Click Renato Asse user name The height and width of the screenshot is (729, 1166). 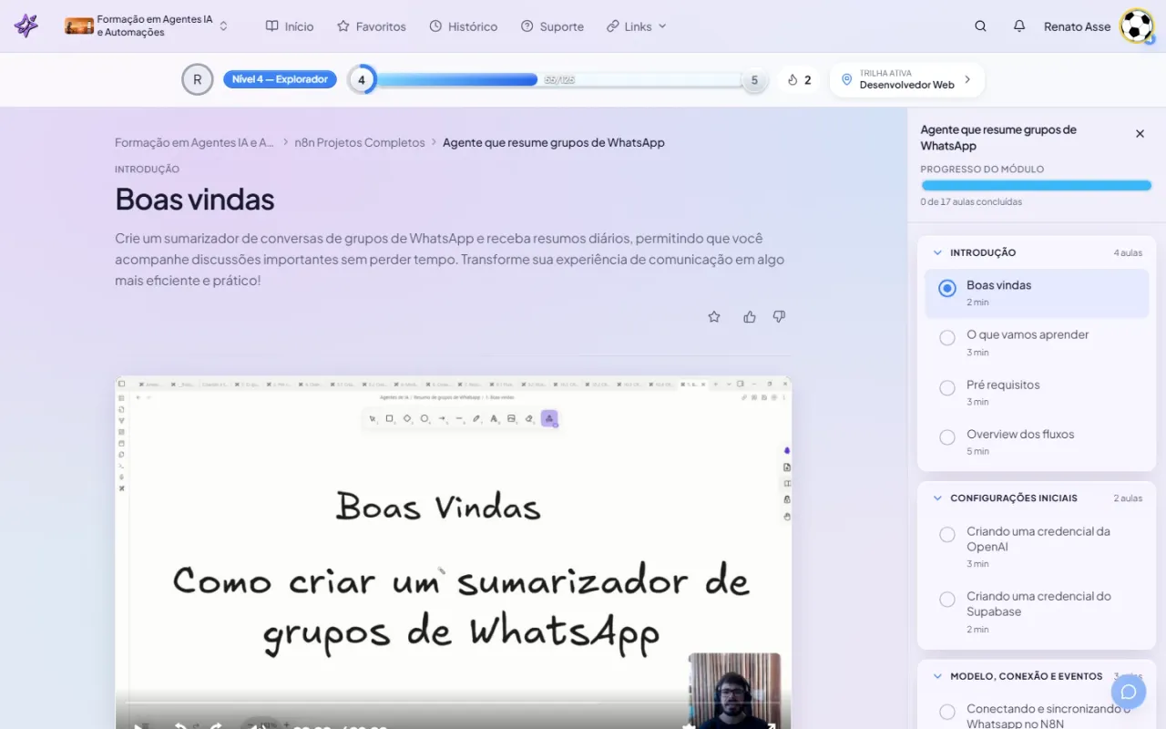click(x=1077, y=26)
